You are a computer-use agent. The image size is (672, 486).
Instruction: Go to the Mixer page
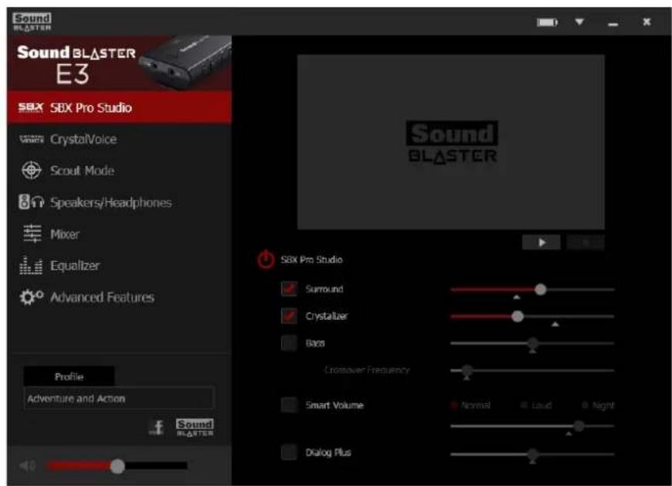pyautogui.click(x=119, y=234)
